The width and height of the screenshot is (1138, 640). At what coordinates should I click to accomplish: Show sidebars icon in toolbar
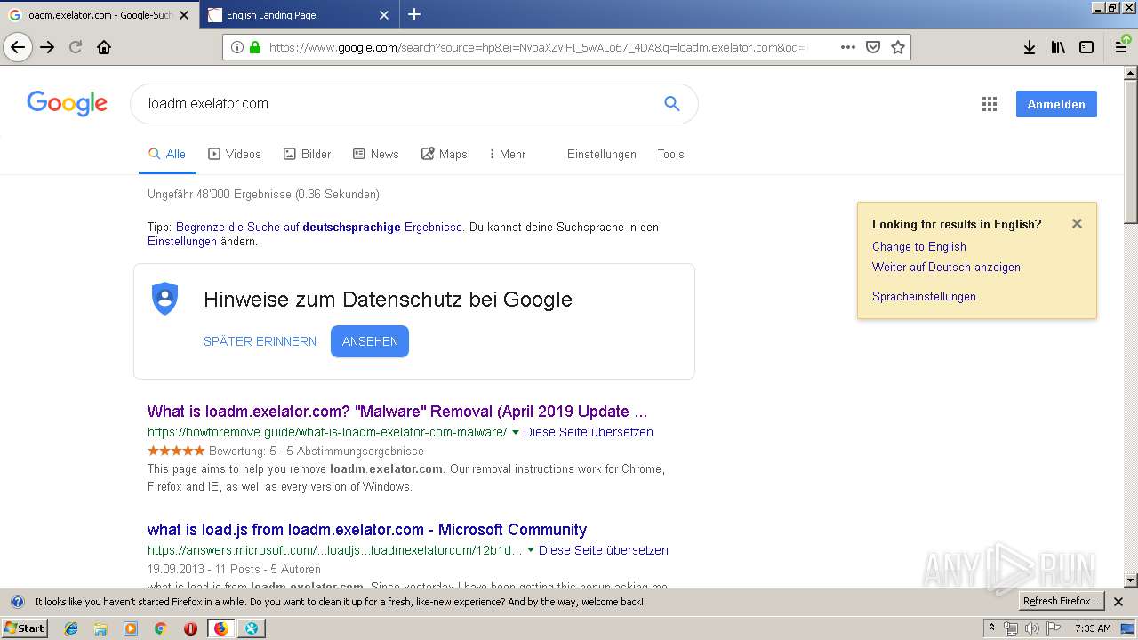[x=1086, y=47]
